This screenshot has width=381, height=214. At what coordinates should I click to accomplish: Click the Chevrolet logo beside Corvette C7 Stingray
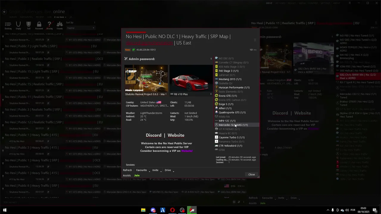216,62
